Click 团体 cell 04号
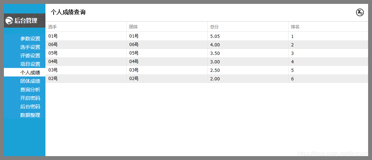 click(167, 62)
